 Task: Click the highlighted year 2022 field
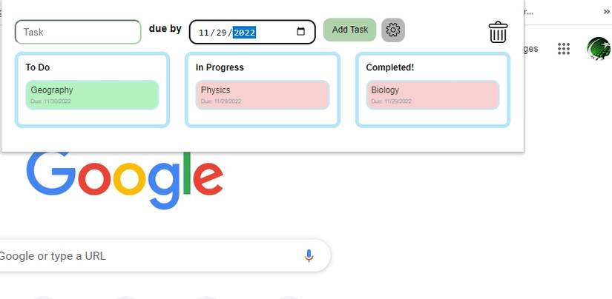(244, 33)
